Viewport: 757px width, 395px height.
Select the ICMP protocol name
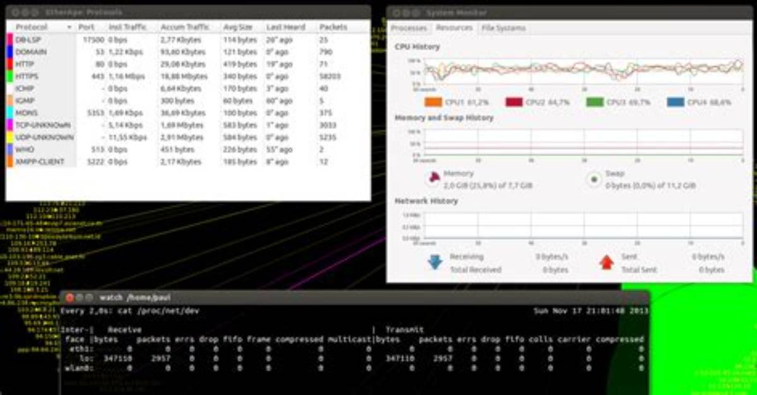(x=25, y=89)
